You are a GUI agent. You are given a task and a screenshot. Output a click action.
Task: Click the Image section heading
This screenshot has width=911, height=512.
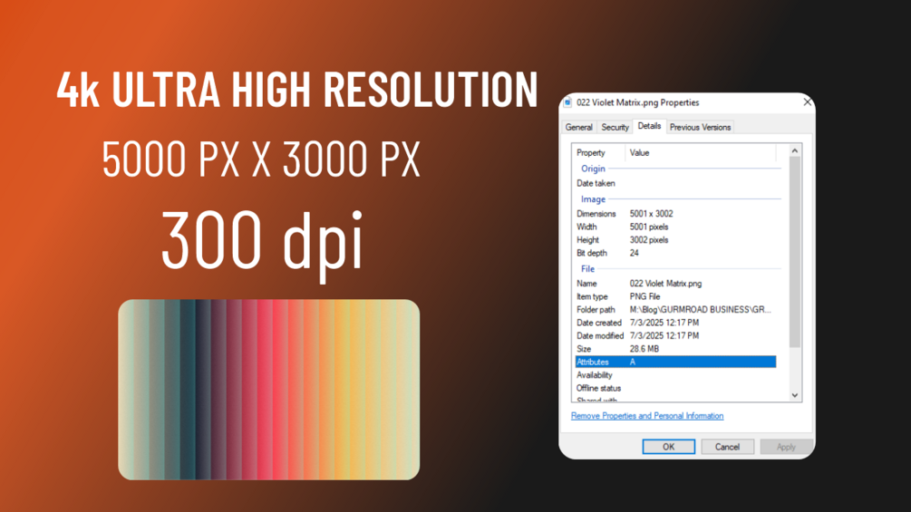point(593,199)
